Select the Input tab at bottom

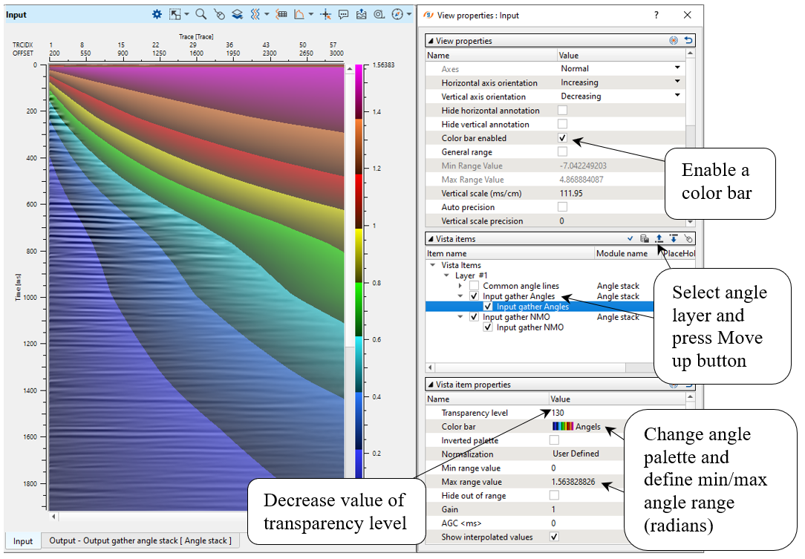point(23,540)
